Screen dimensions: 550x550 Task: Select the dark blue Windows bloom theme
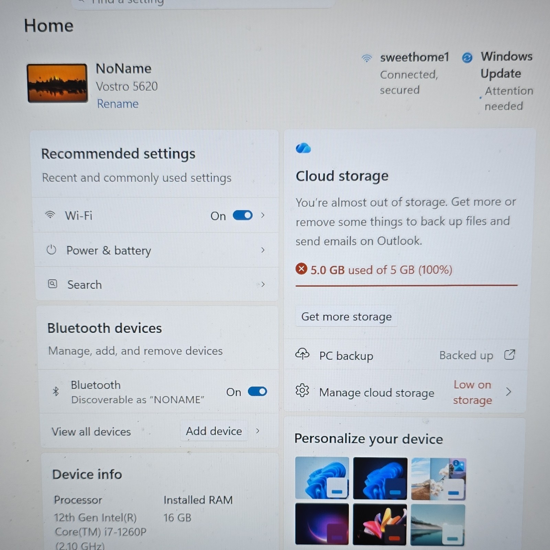(x=380, y=478)
